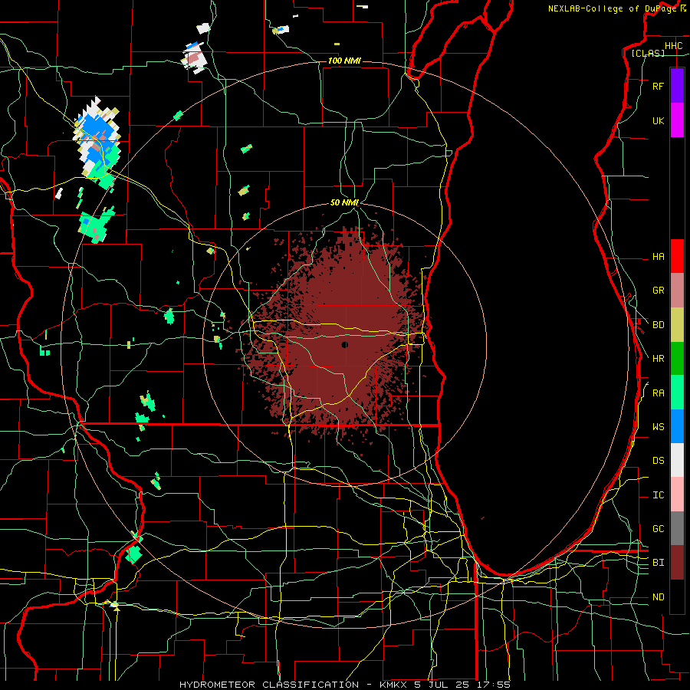Click the HYDROMETEOR CLASSIFICATION caption text
The height and width of the screenshot is (690, 690).
pyautogui.click(x=269, y=685)
